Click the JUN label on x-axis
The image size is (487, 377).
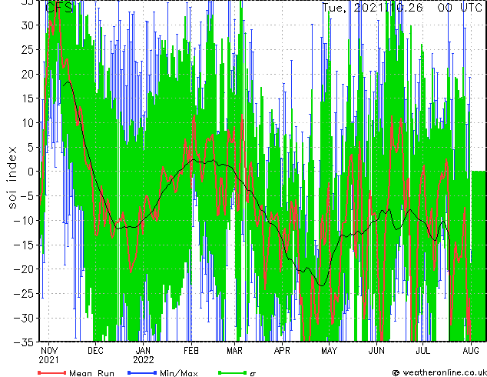point(376,351)
